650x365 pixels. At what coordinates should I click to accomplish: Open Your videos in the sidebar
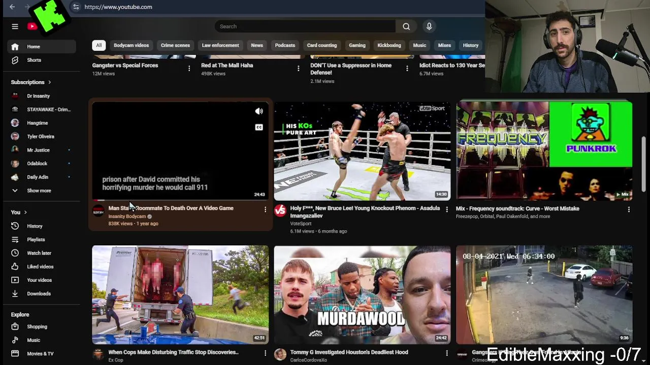[42, 280]
